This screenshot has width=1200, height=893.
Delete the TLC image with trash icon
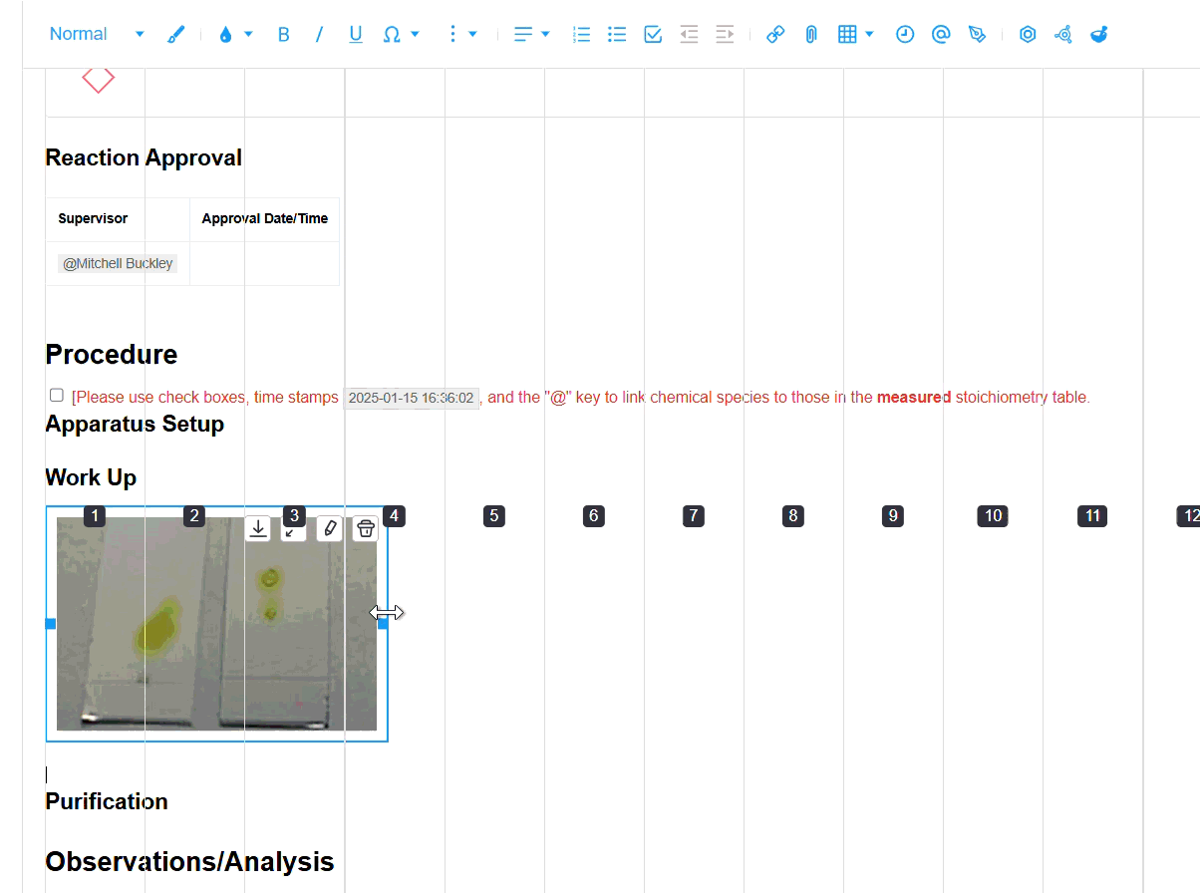(x=366, y=528)
